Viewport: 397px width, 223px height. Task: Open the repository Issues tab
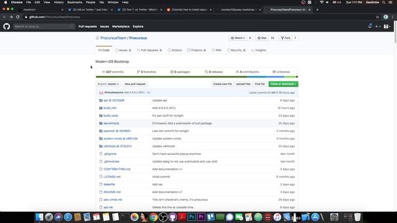[x=123, y=50]
